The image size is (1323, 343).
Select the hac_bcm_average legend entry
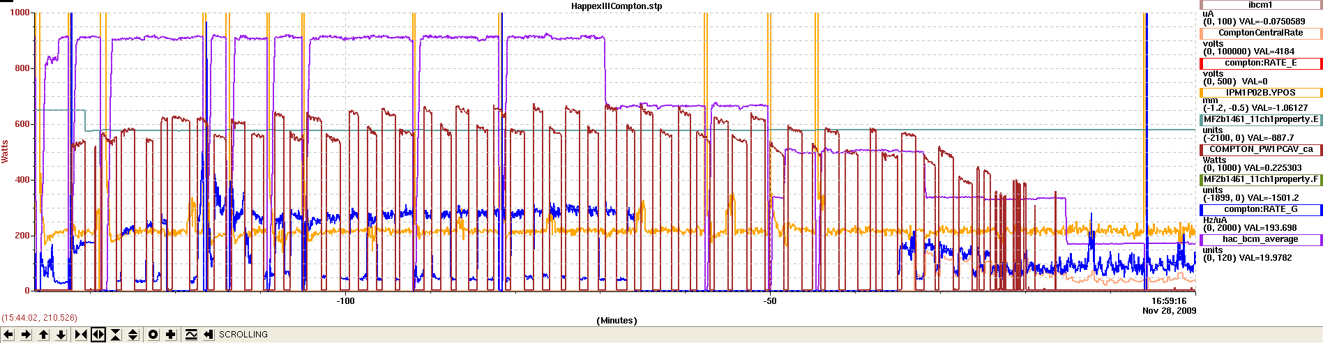1260,239
